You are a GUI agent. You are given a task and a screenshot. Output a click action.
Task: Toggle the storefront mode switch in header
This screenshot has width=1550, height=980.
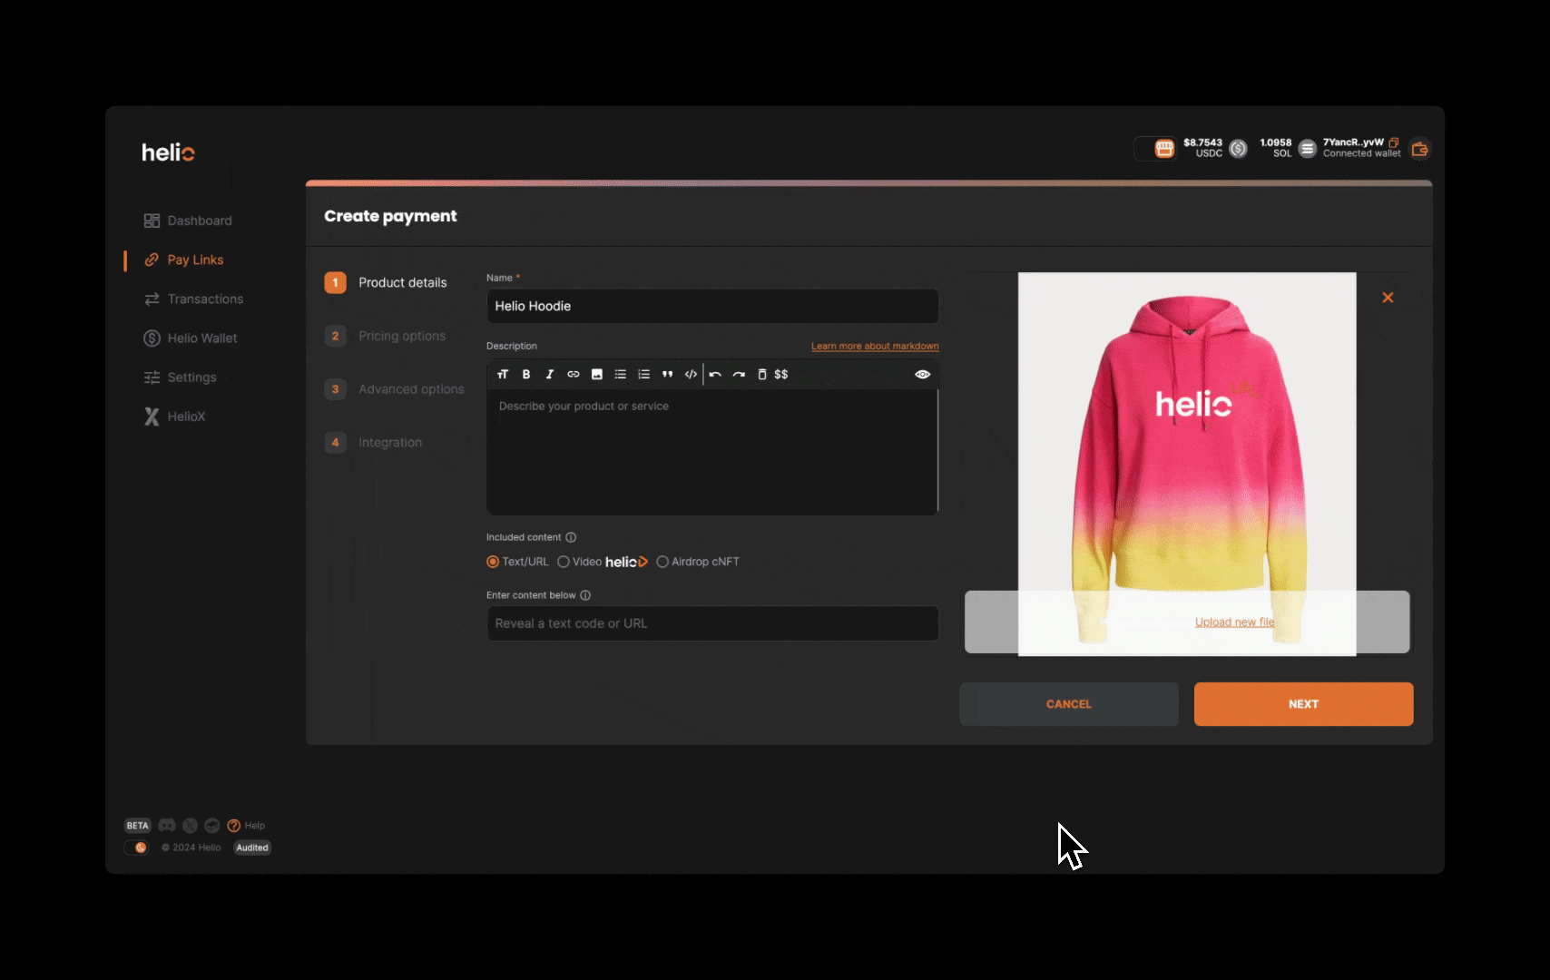tap(1155, 148)
